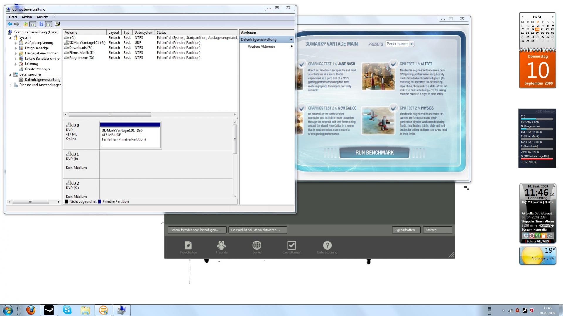Image resolution: width=563 pixels, height=316 pixels.
Task: Open Geräte-Manager in the tree
Action: [37, 69]
